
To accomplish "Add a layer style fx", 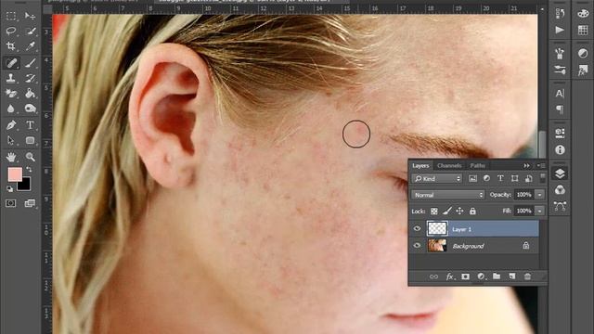I will [x=449, y=276].
